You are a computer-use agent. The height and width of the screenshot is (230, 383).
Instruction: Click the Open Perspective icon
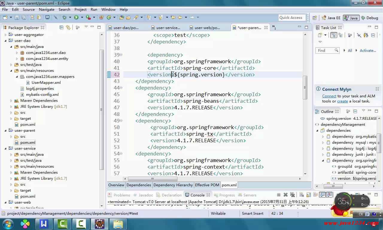pyautogui.click(x=315, y=18)
